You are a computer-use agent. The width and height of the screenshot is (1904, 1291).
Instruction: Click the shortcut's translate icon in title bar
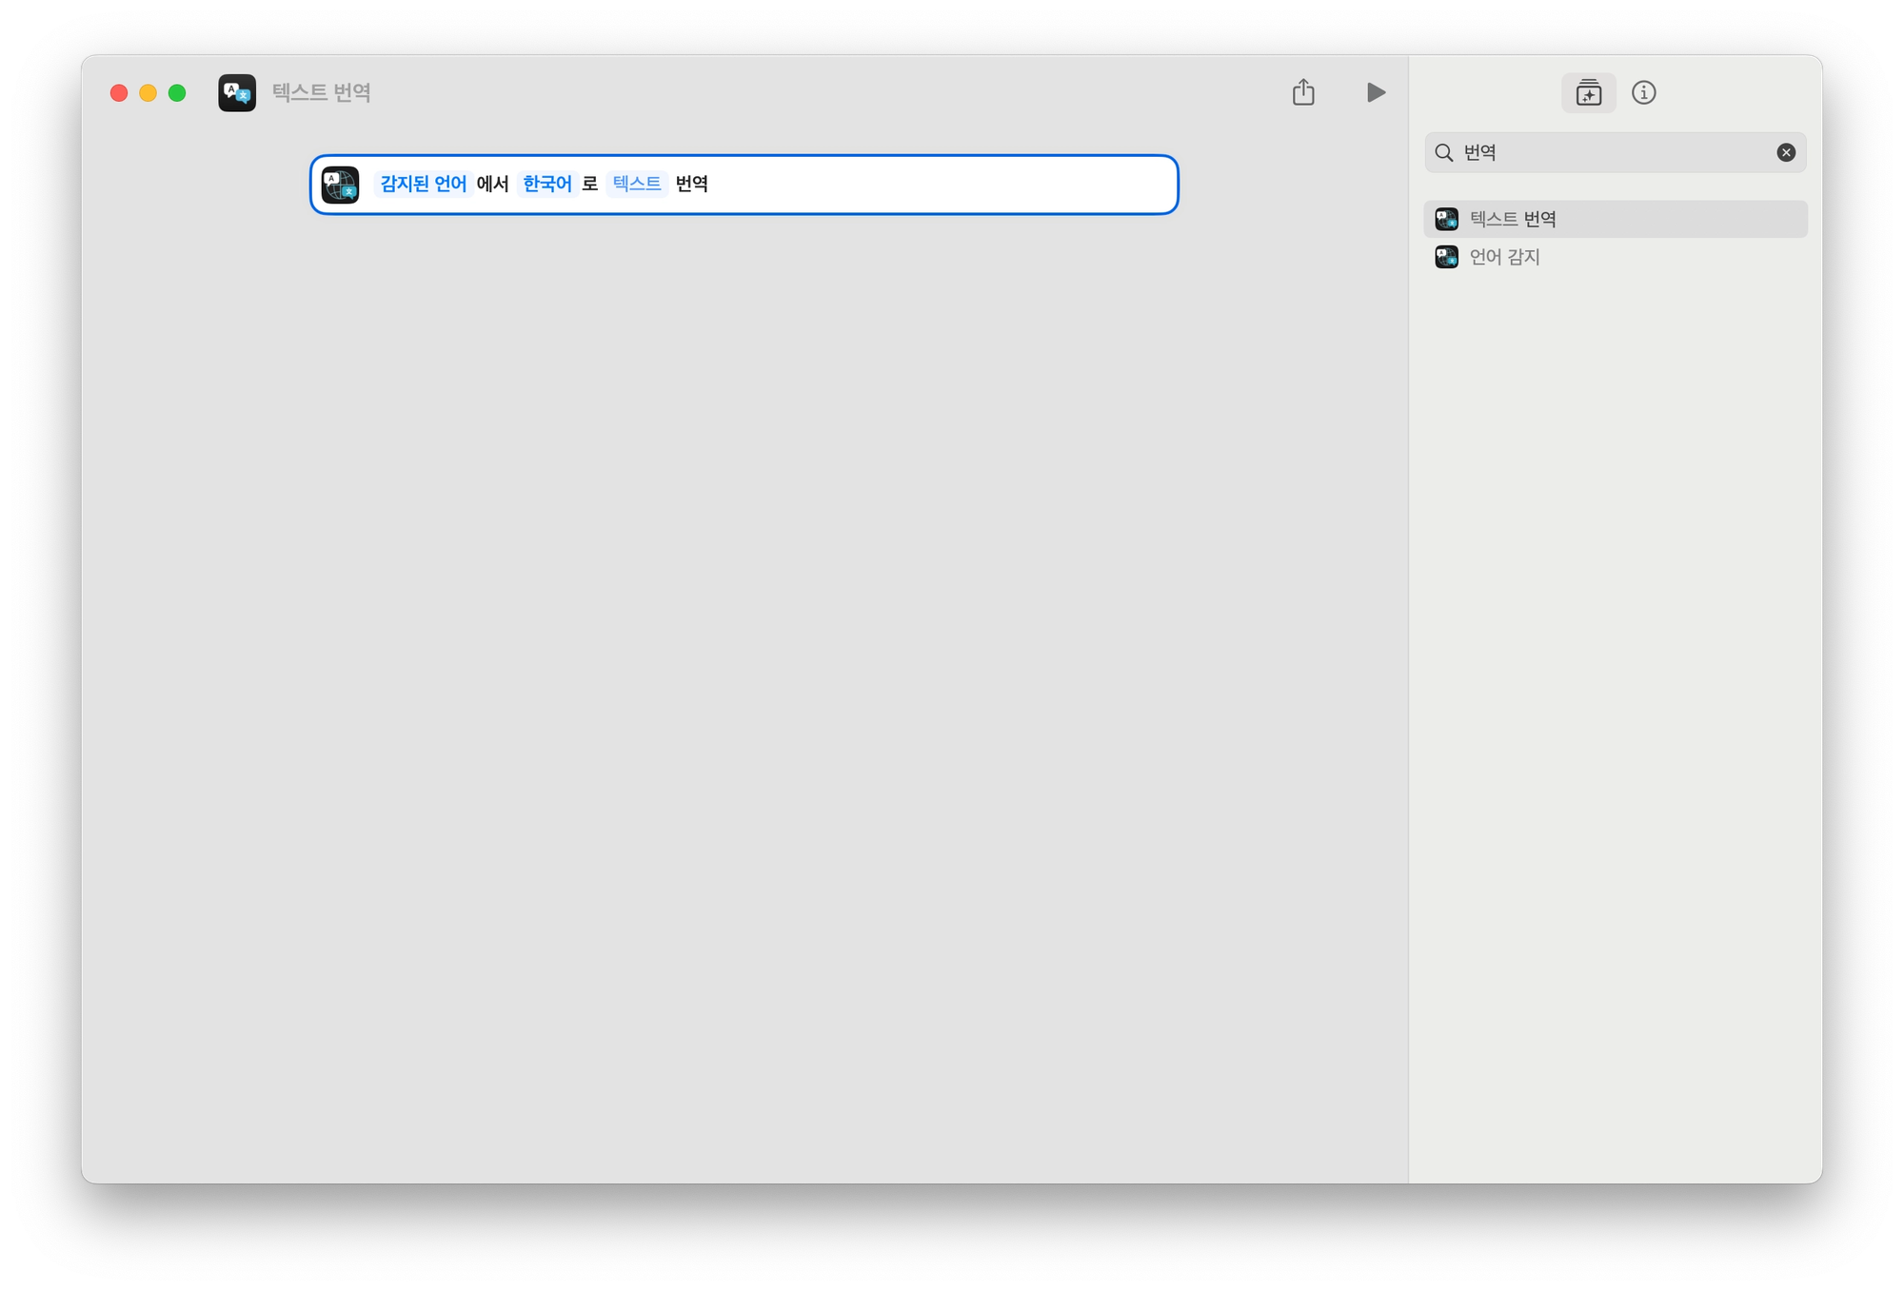[x=237, y=93]
